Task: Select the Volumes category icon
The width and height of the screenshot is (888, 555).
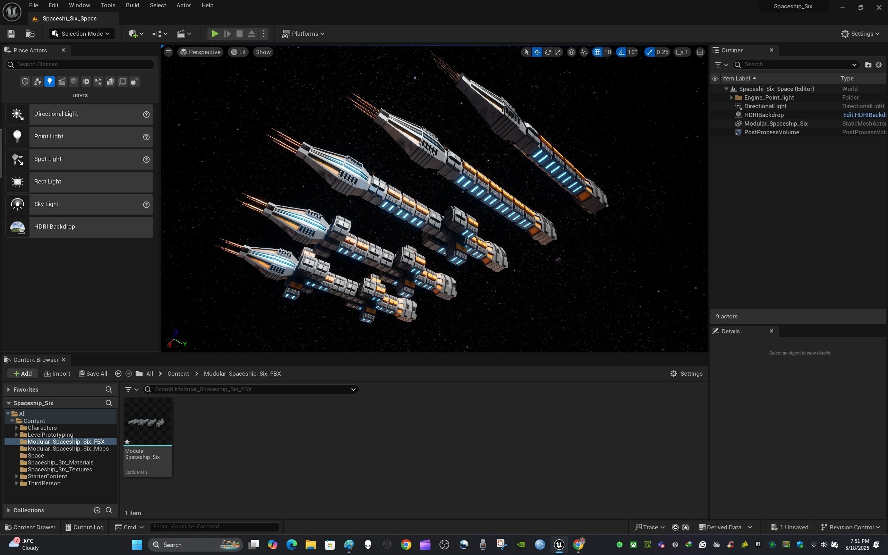Action: tap(122, 82)
